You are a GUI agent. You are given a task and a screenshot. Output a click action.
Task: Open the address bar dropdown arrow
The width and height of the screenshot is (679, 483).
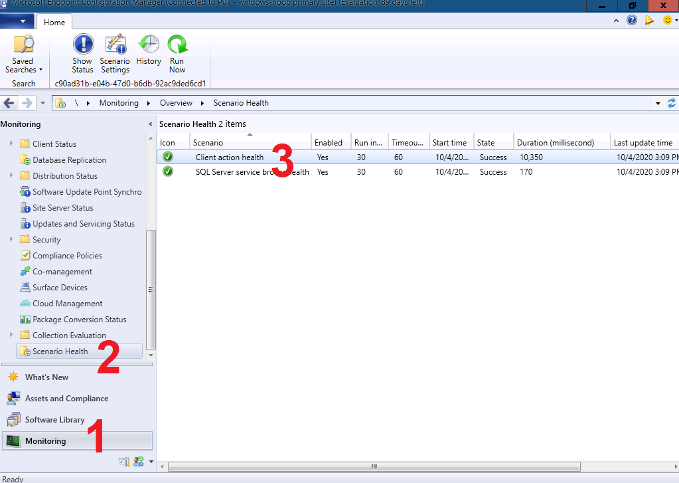click(658, 103)
